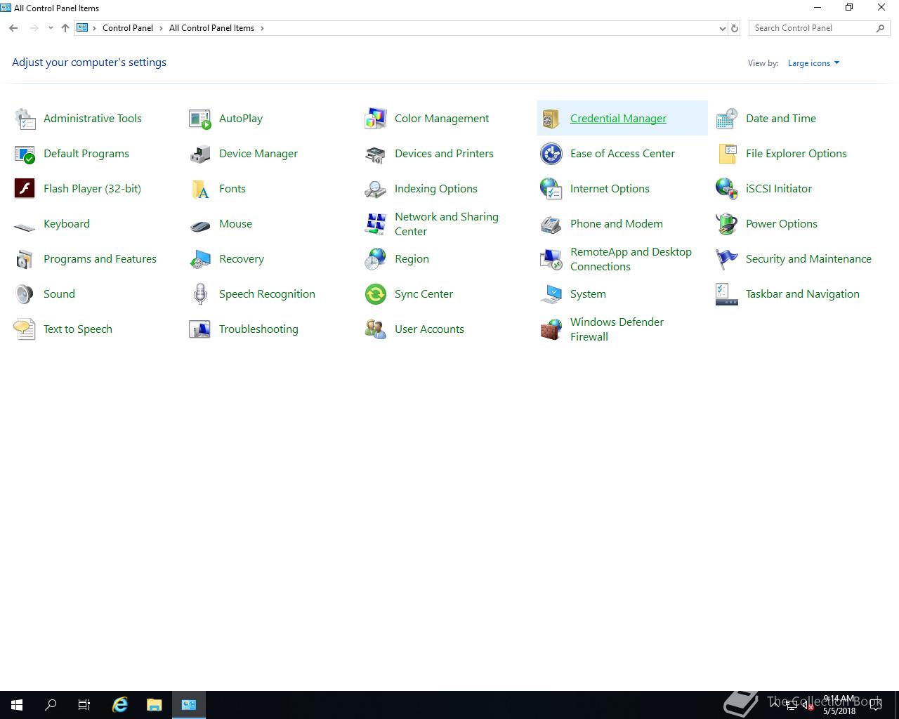Open the Indexing Options icon
The image size is (899, 719).
coord(376,189)
